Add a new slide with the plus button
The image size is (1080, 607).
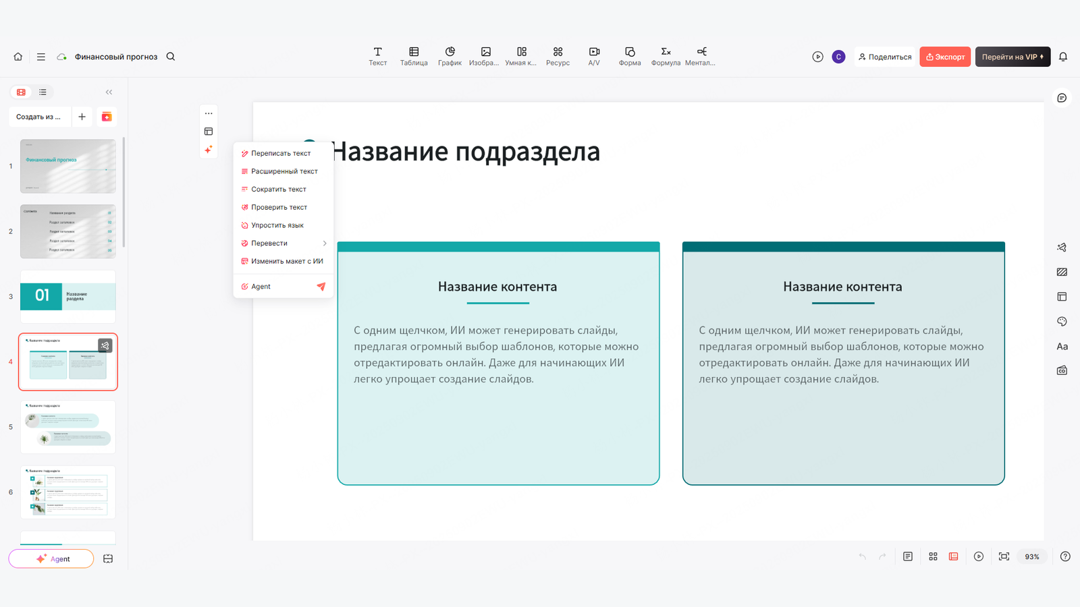click(x=82, y=117)
